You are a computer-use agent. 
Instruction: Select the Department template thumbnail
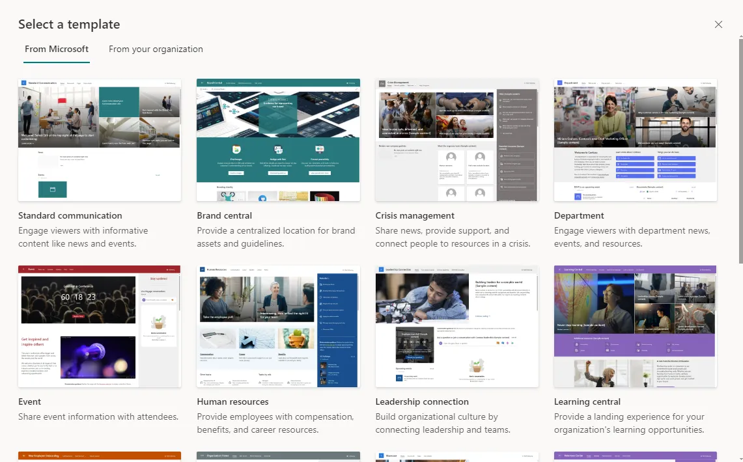[x=636, y=140]
